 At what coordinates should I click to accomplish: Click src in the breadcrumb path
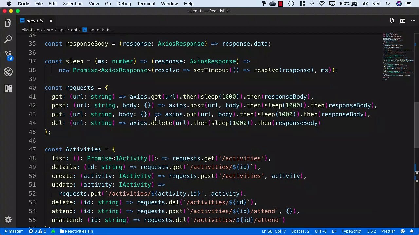[50, 30]
